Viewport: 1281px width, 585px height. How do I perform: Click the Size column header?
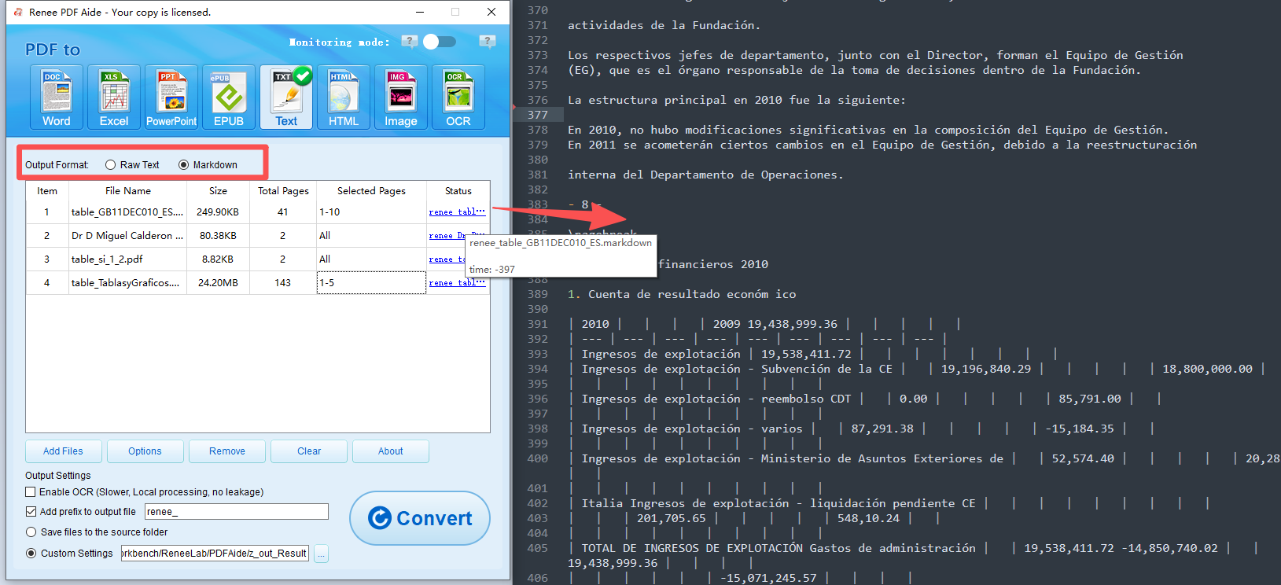(x=219, y=191)
